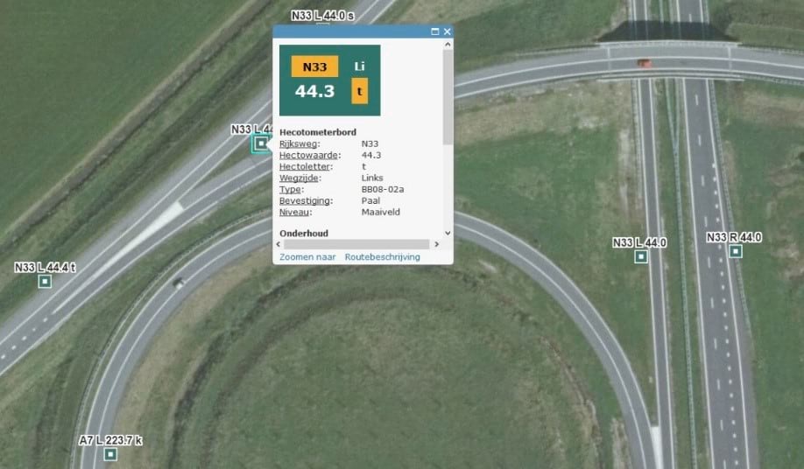Screen dimensions: 804x469
Task: Click the Links value text
Action: [372, 178]
